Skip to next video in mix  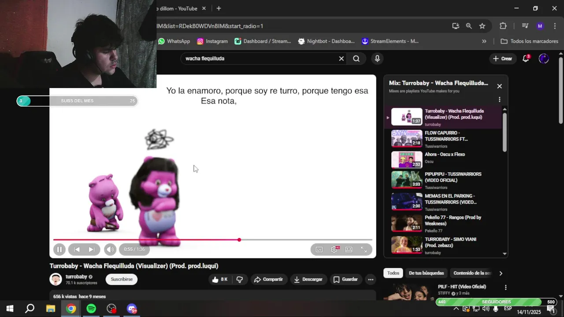click(91, 249)
